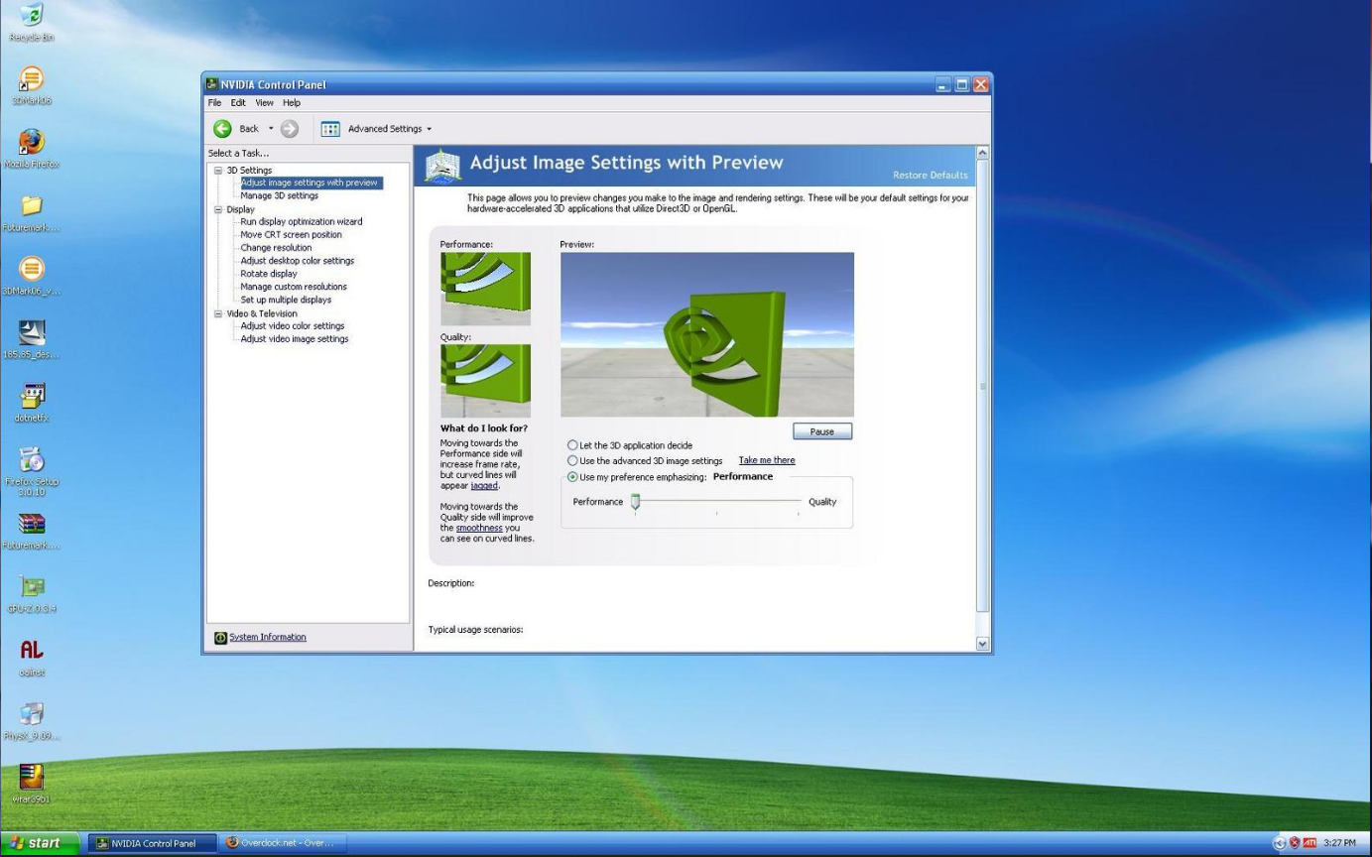Image resolution: width=1372 pixels, height=857 pixels.
Task: Click the System Information icon
Action: (x=220, y=638)
